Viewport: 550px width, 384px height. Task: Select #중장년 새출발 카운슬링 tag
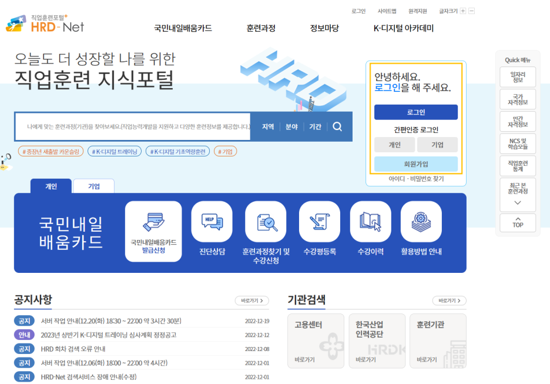pos(51,151)
